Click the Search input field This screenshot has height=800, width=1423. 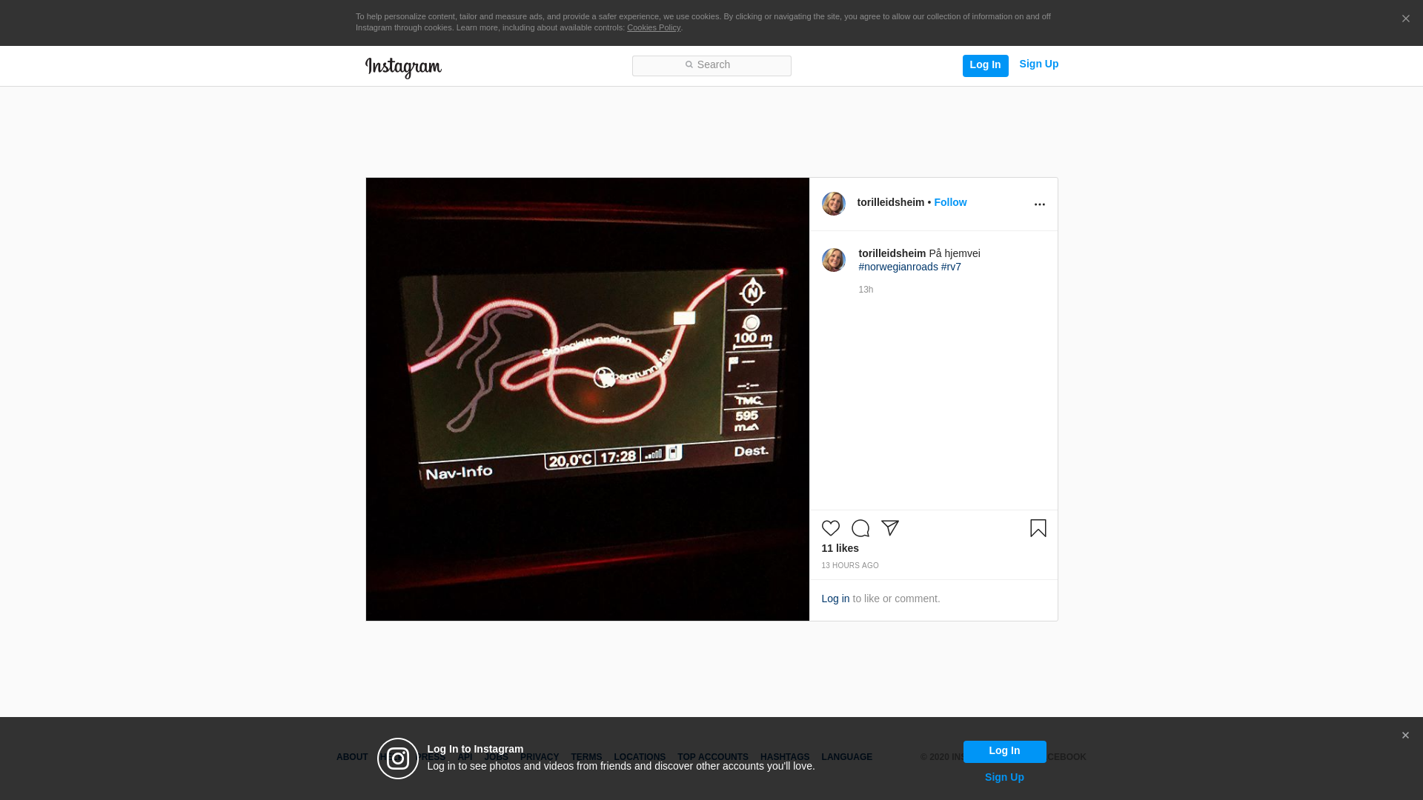click(x=711, y=65)
